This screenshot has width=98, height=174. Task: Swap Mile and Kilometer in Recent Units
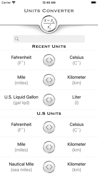click(49, 80)
